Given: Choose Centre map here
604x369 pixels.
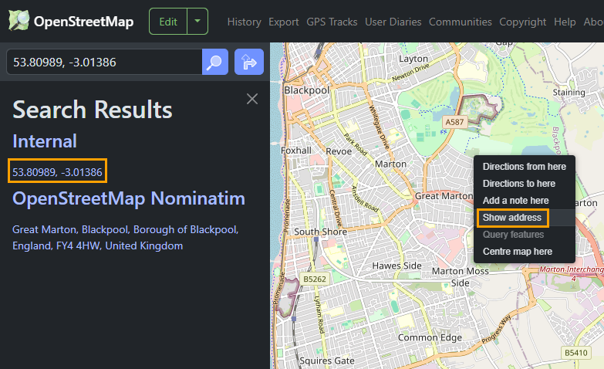Looking at the screenshot, I should [x=525, y=252].
